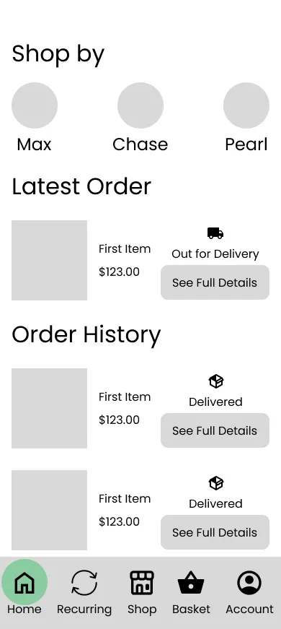See Full Details for the latest order

[215, 282]
